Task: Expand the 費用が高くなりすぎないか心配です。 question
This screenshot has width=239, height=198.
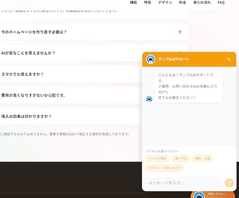Action: pyautogui.click(x=71, y=95)
